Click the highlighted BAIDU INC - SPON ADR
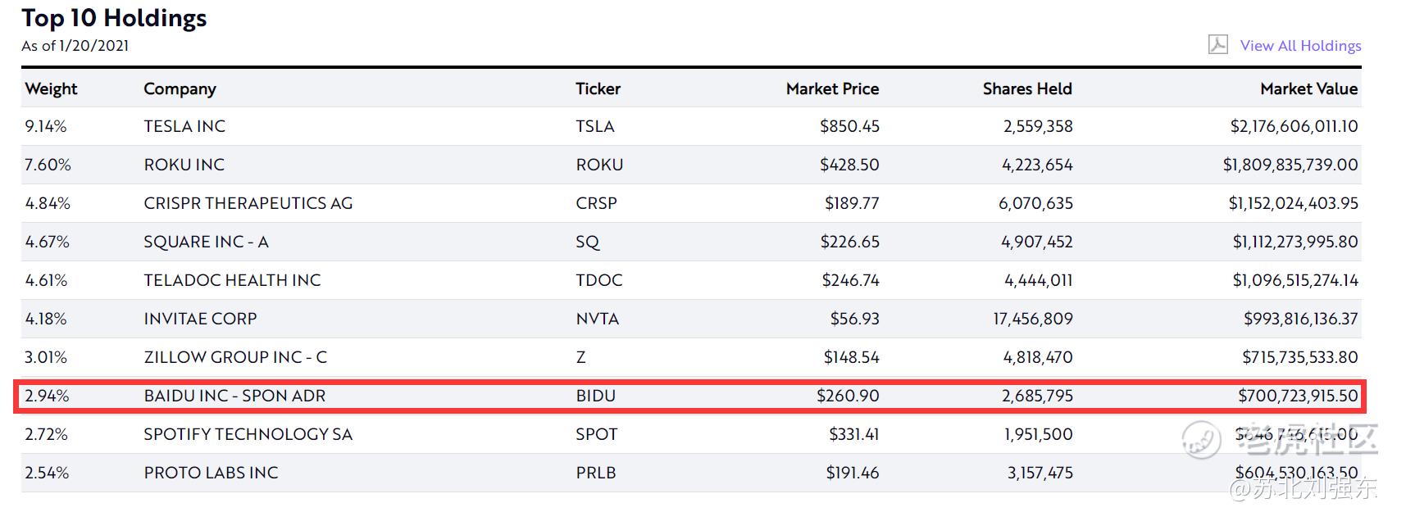The height and width of the screenshot is (521, 1406). pos(234,396)
